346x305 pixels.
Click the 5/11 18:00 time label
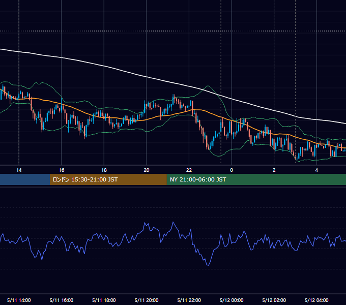point(104,300)
